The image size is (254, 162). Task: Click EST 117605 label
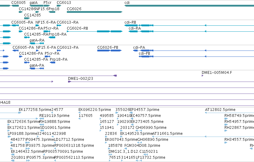pos(86,116)
